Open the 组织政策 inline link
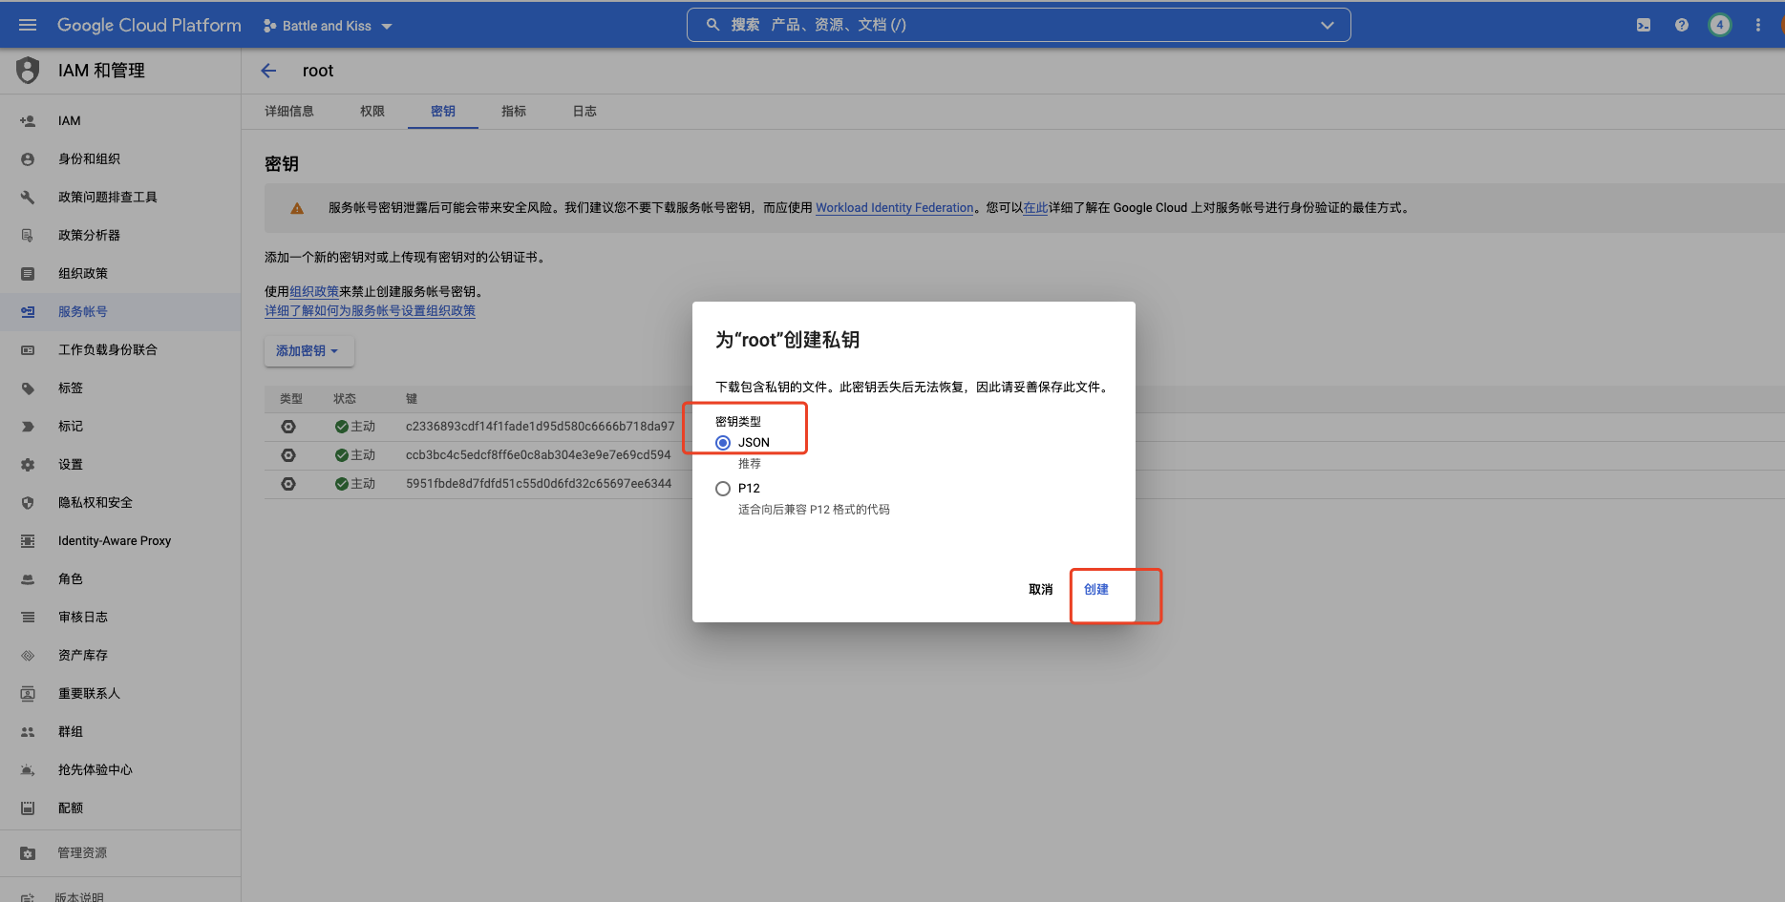The height and width of the screenshot is (902, 1785). click(x=314, y=292)
